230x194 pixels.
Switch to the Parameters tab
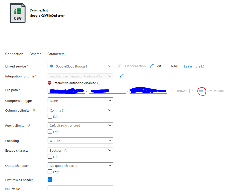(56, 54)
